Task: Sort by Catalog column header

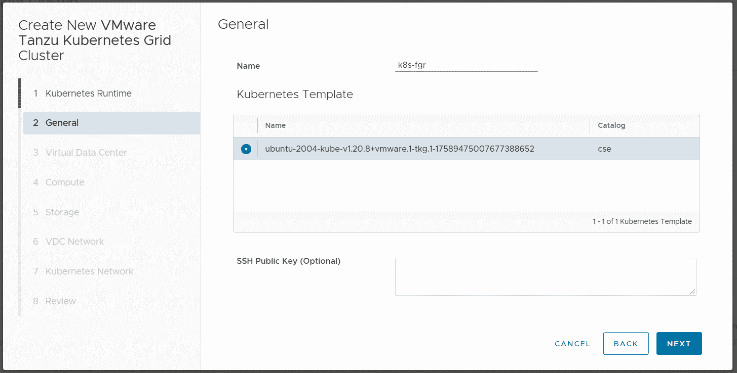Action: [x=611, y=125]
